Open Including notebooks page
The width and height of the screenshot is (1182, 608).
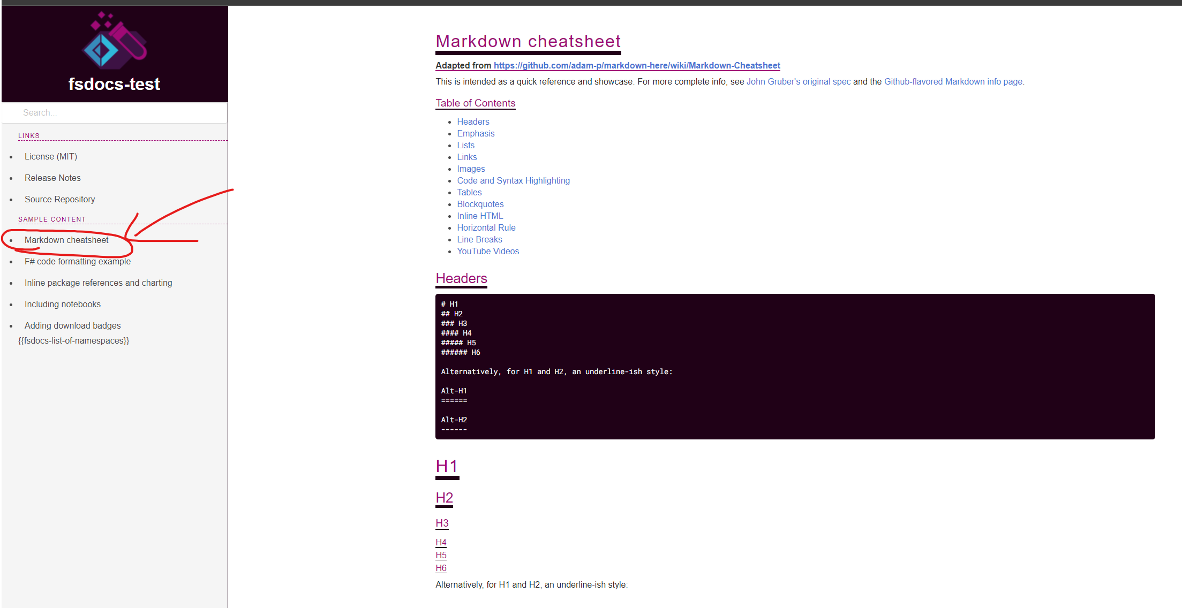[x=63, y=304]
